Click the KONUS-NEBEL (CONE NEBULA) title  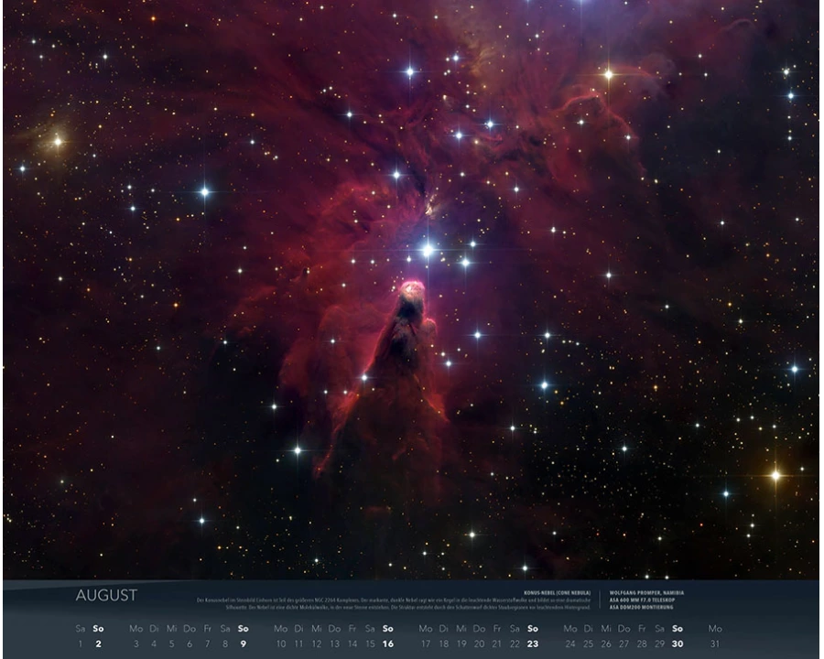tap(559, 592)
